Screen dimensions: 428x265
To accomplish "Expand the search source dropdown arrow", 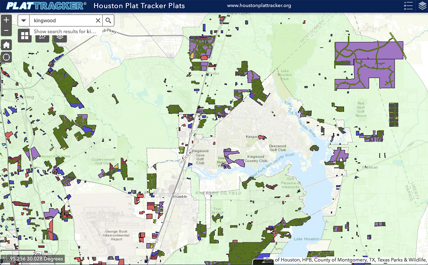I will (24, 20).
